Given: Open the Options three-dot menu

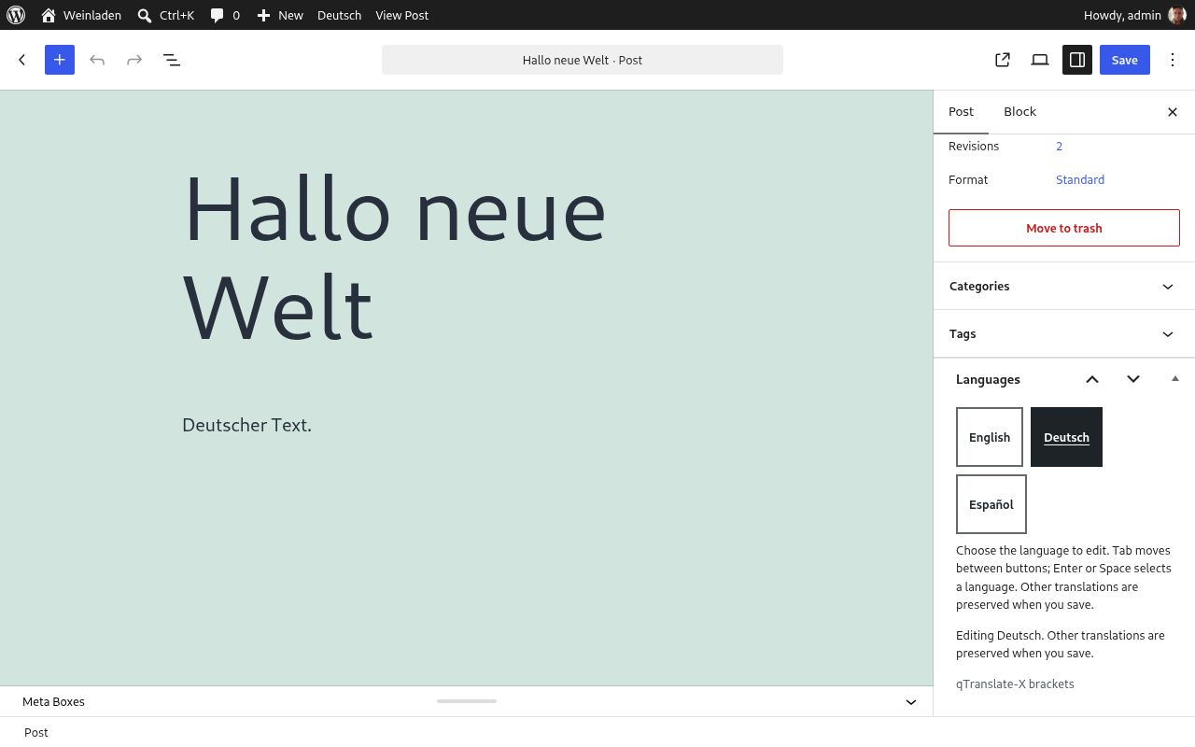Looking at the screenshot, I should (1173, 60).
